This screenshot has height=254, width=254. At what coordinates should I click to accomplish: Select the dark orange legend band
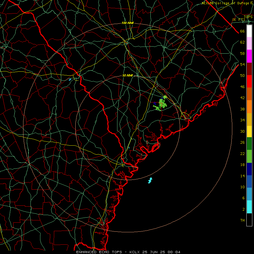pos(249,94)
